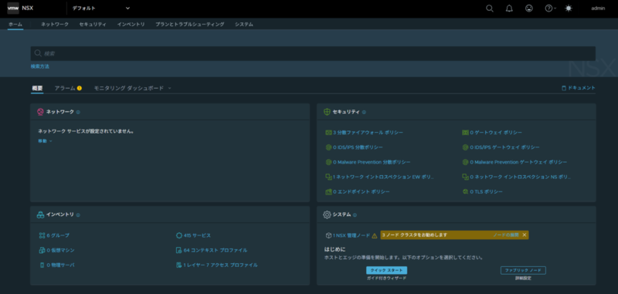The width and height of the screenshot is (618, 294).
Task: Open 0 Malware Prevention ゲートウェイ ポリシー link
Action: [518, 162]
